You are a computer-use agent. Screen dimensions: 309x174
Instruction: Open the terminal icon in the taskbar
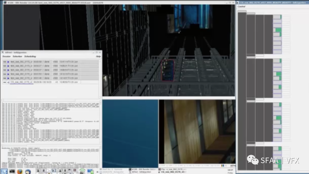point(12,171)
